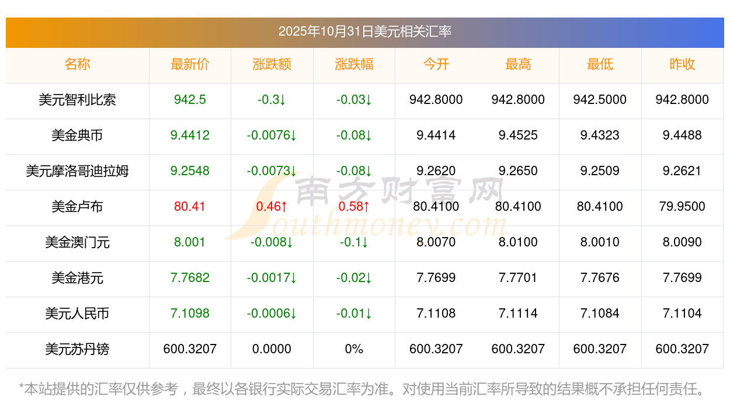
Task: Select the 最高 column header
Action: (x=518, y=64)
